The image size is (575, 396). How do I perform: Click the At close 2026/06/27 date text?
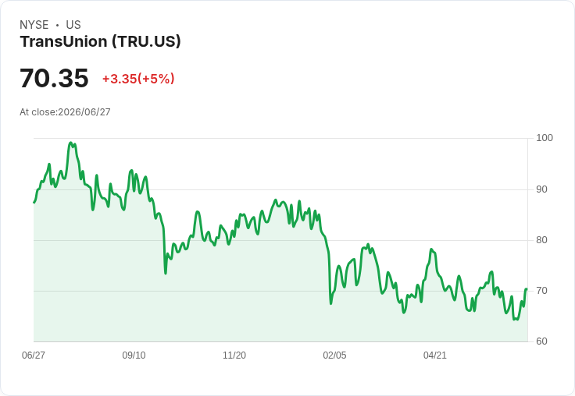click(x=65, y=112)
